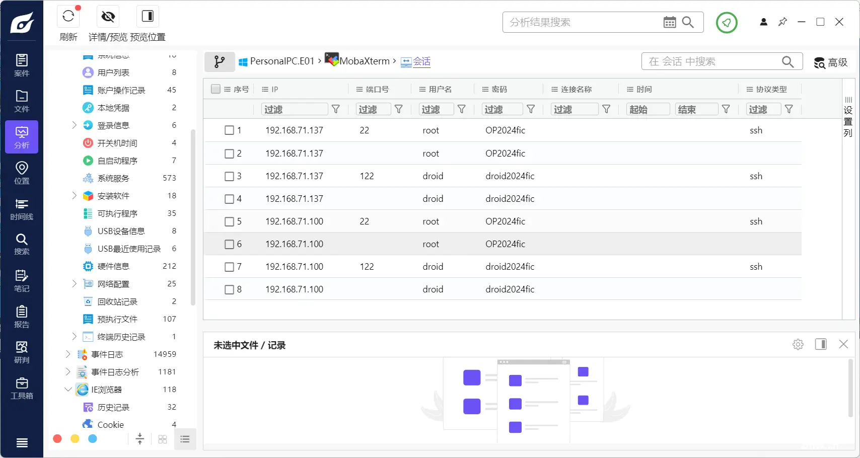Open the 搜索 sidebar section
Image resolution: width=860 pixels, height=458 pixels.
(x=22, y=244)
